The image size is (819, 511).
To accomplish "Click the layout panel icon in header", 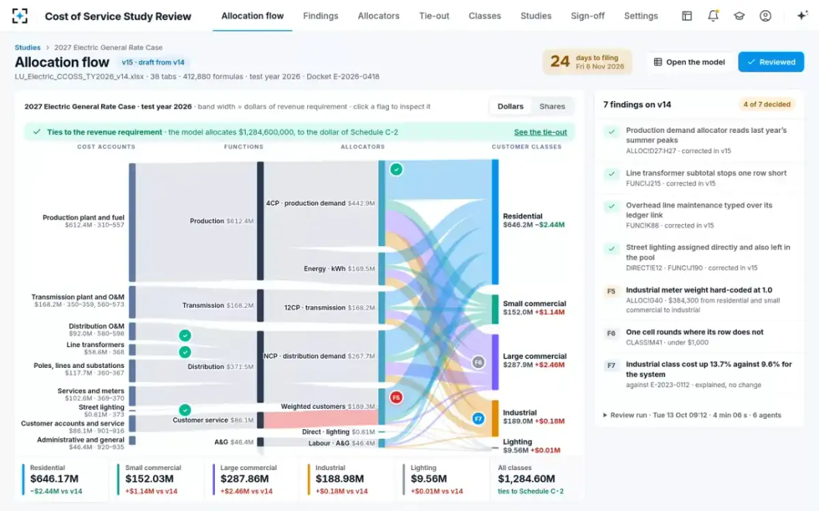I will [x=687, y=16].
